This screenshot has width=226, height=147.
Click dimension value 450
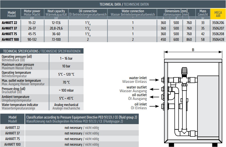163,40
